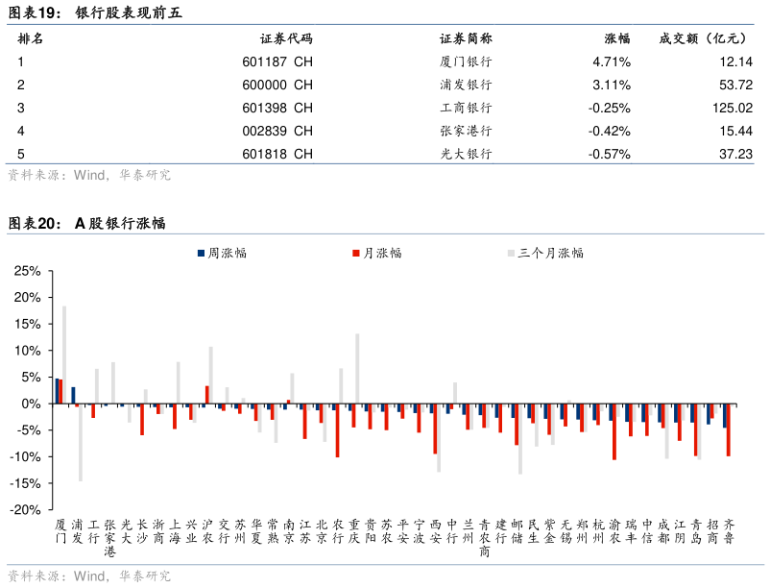This screenshot has height=588, width=770.
Task: Click the blue 周涨幅 legend marker
Action: (202, 253)
